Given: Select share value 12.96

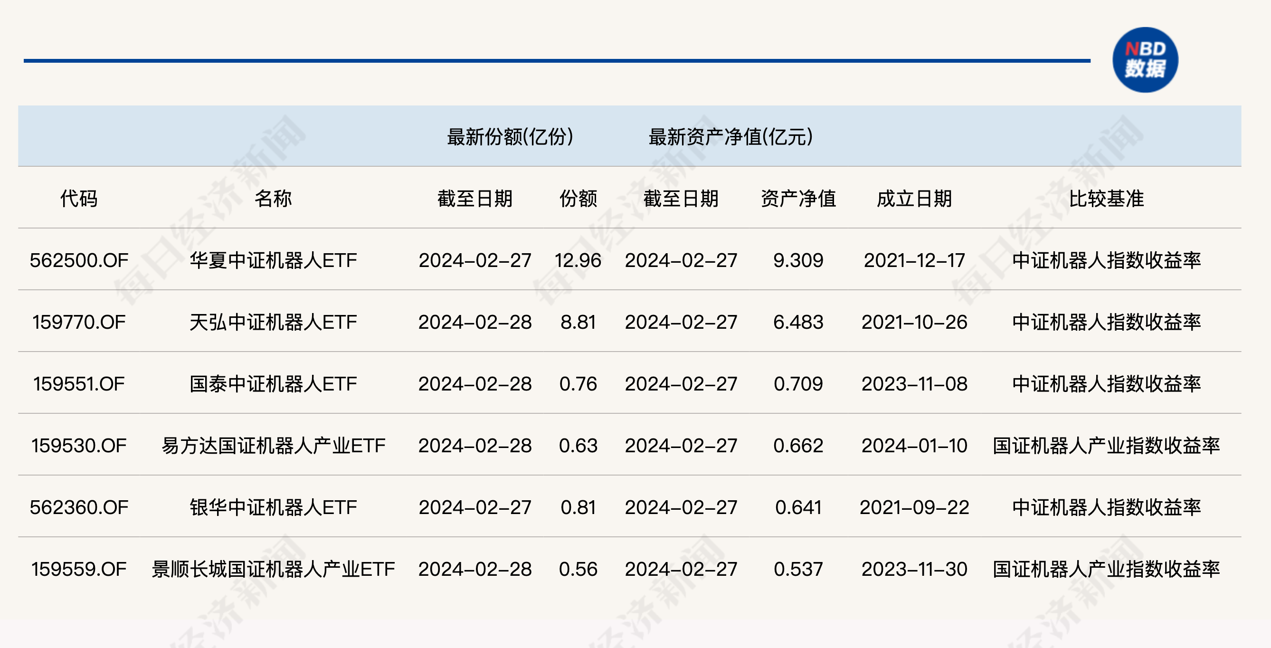Looking at the screenshot, I should point(578,260).
